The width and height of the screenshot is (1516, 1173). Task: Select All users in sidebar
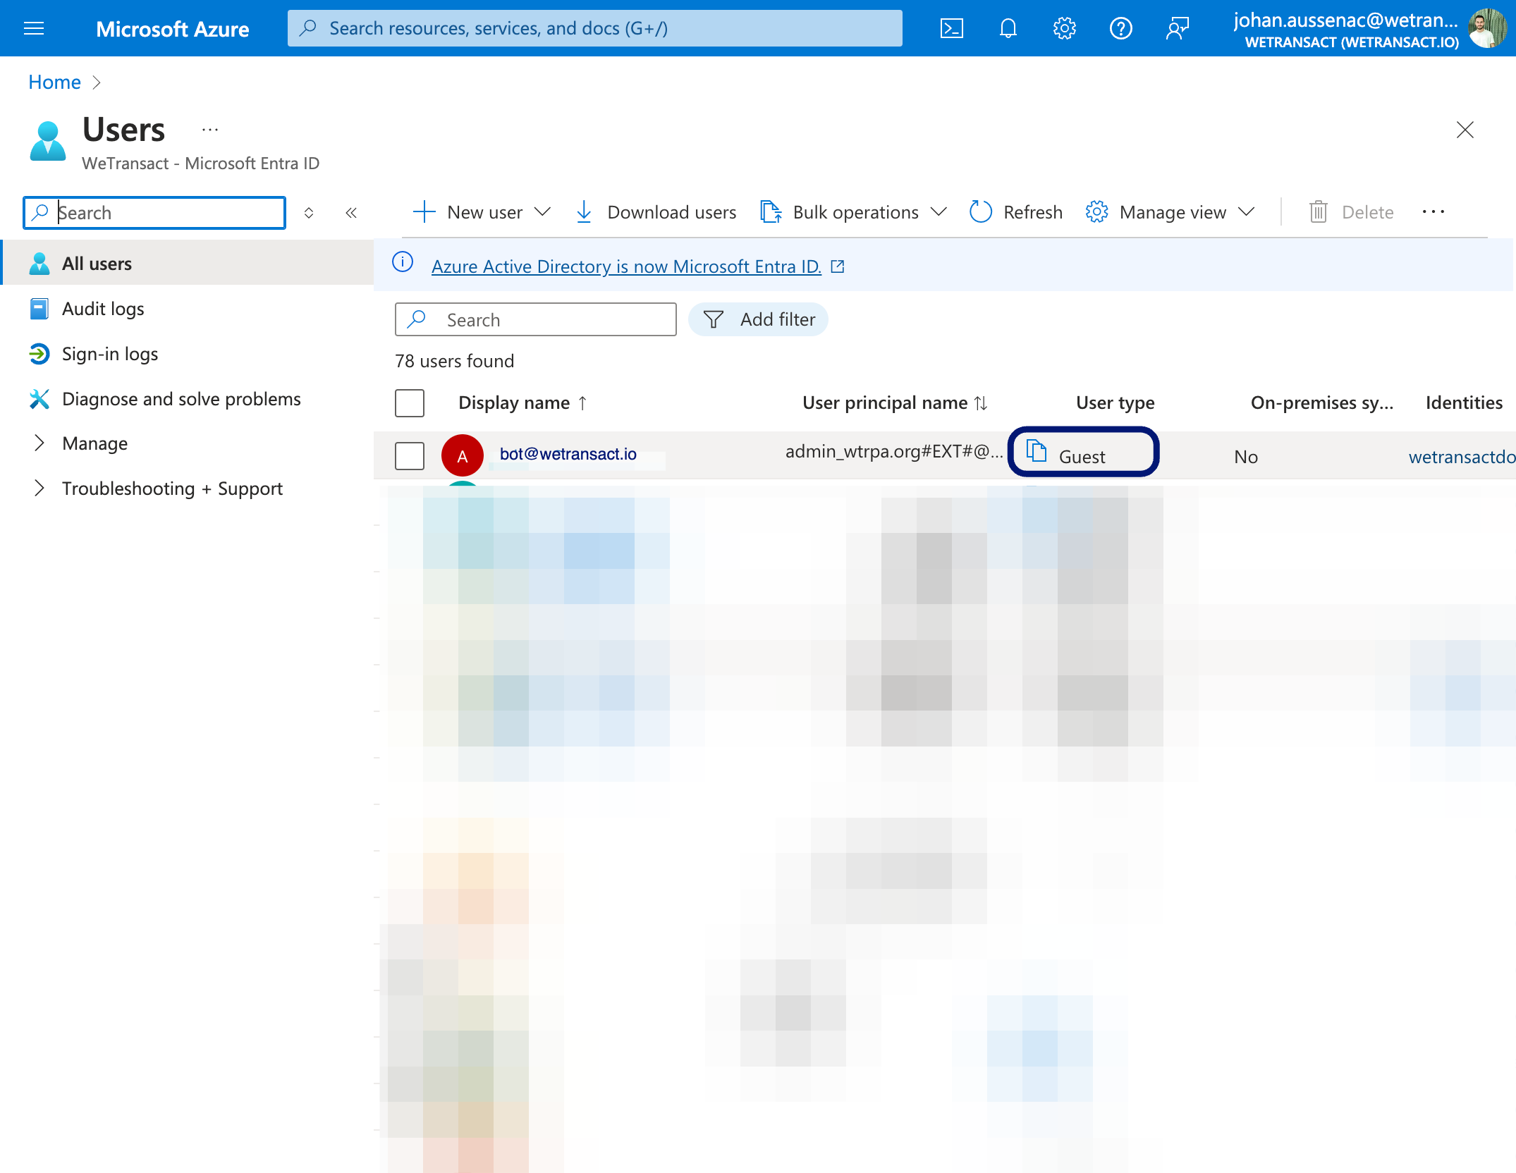[188, 263]
